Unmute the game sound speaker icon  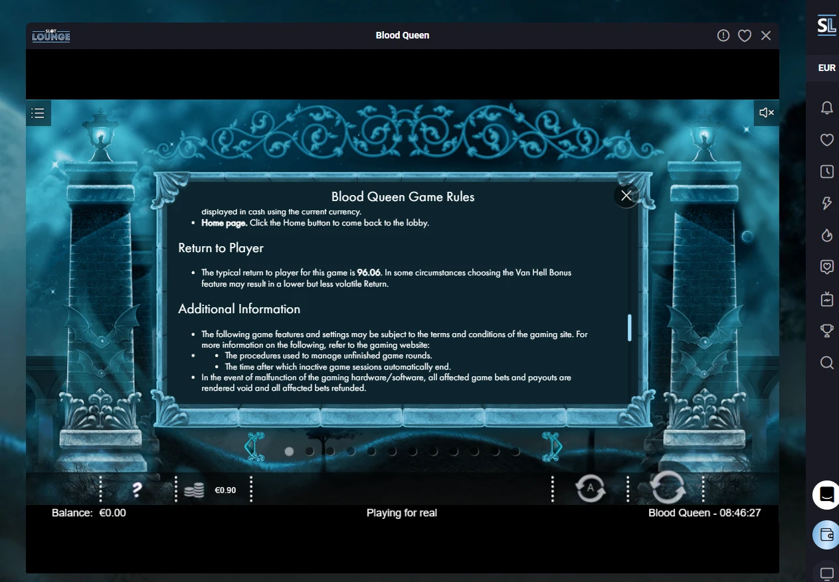click(767, 113)
